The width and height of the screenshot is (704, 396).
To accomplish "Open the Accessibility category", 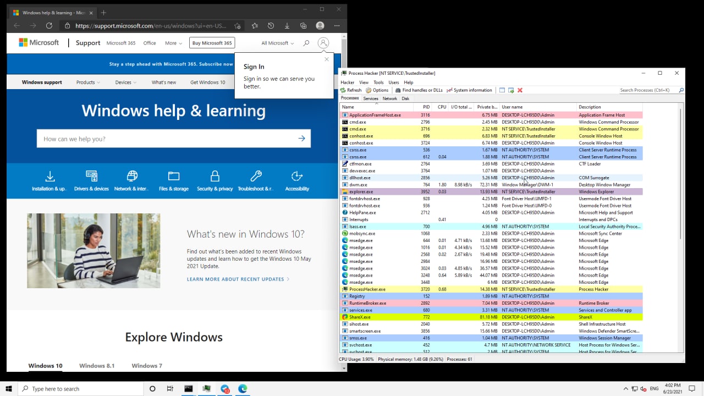I will click(x=297, y=181).
